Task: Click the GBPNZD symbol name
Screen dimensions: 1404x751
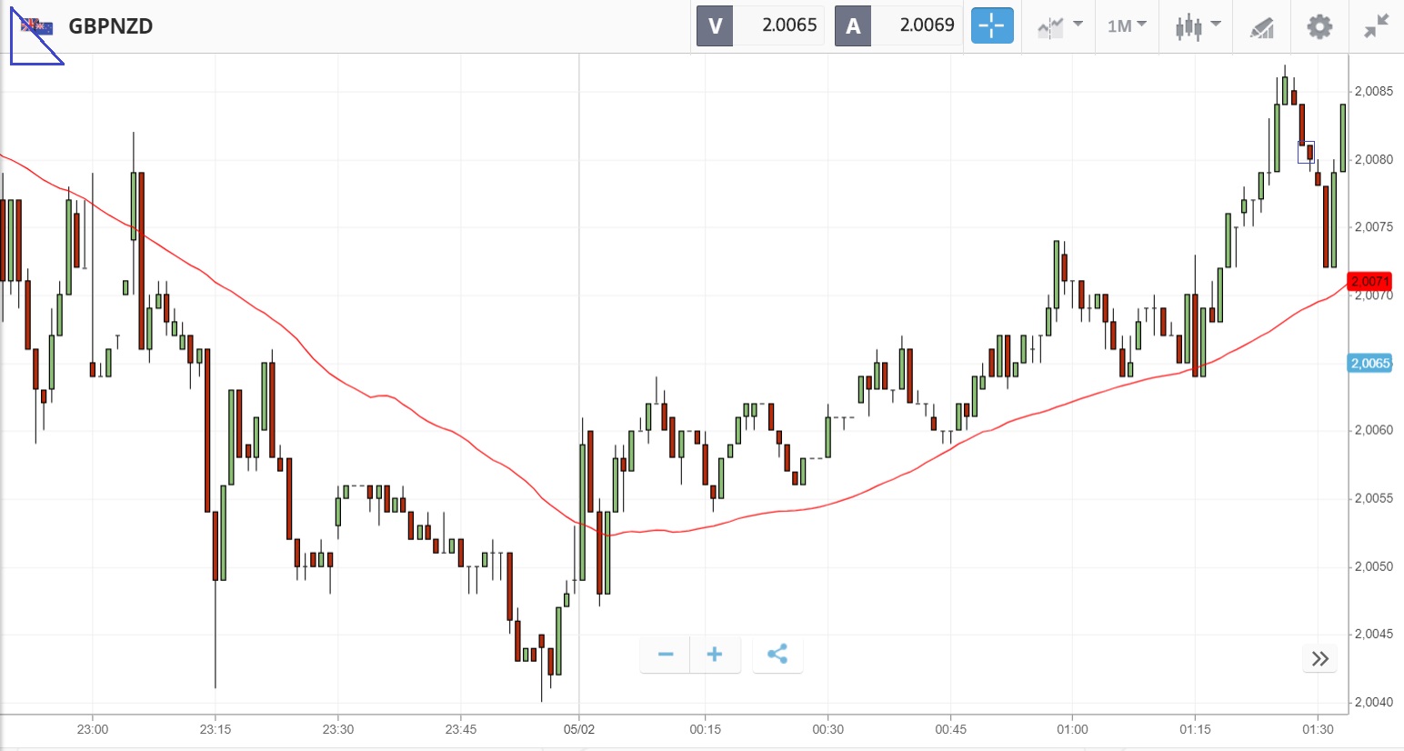Action: [111, 26]
